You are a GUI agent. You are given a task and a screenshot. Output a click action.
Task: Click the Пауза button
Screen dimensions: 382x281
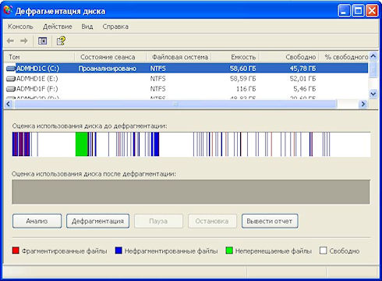click(158, 221)
